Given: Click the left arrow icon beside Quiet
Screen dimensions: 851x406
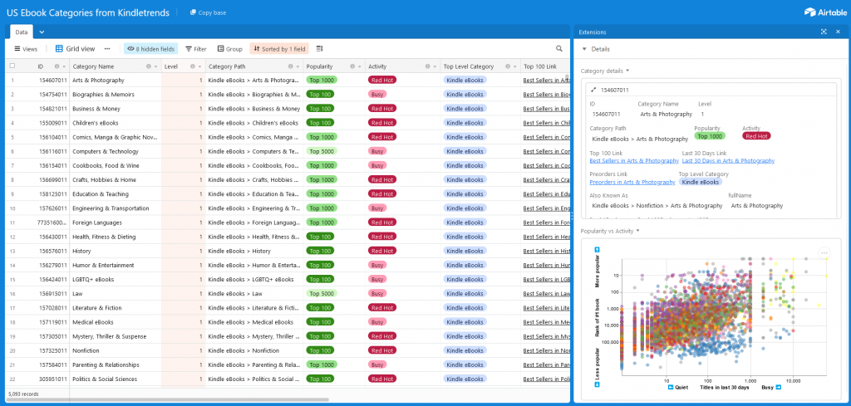Looking at the screenshot, I should 671,387.
